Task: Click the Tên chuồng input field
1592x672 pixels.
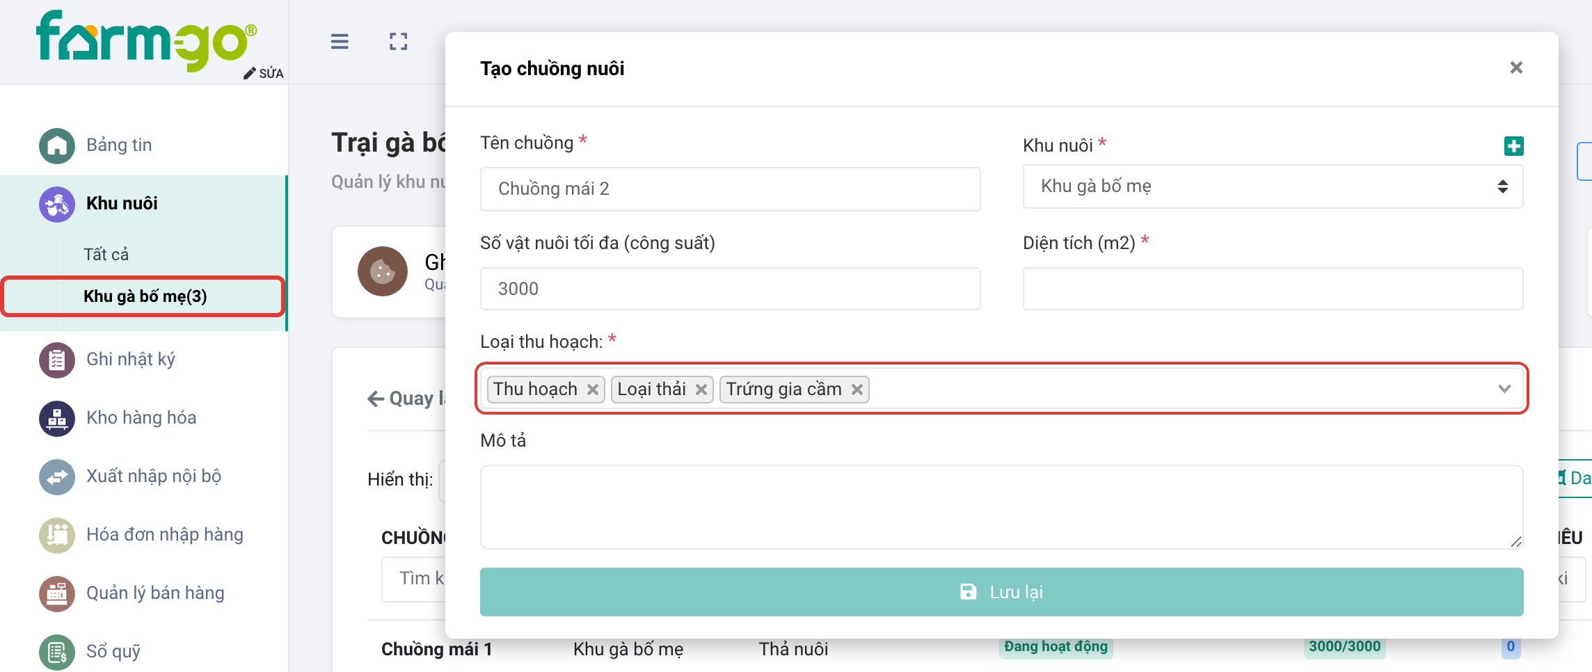Action: [730, 189]
